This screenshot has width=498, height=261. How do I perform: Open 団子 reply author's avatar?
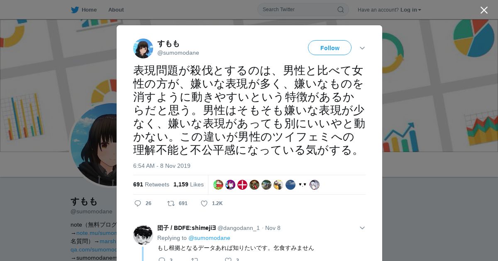click(143, 235)
